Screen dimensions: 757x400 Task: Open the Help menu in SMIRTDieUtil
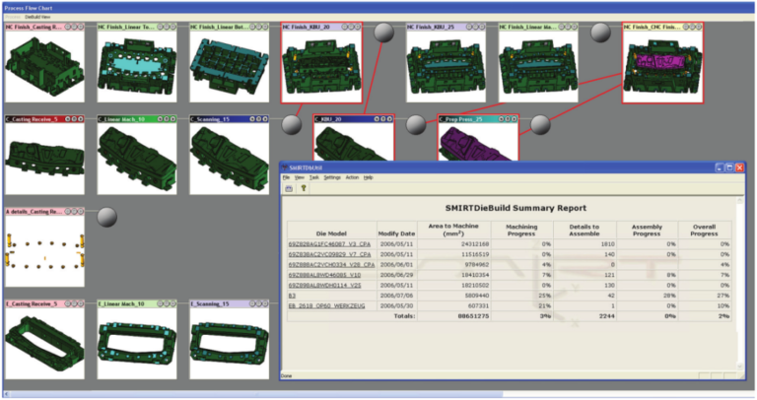(x=368, y=177)
